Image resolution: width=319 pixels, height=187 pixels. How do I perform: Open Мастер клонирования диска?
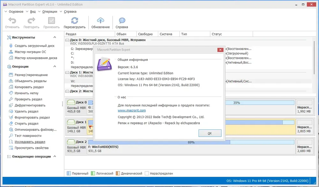(x=36, y=58)
